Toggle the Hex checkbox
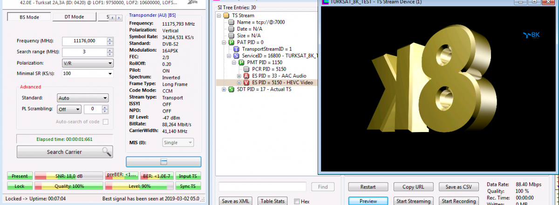 297,201
